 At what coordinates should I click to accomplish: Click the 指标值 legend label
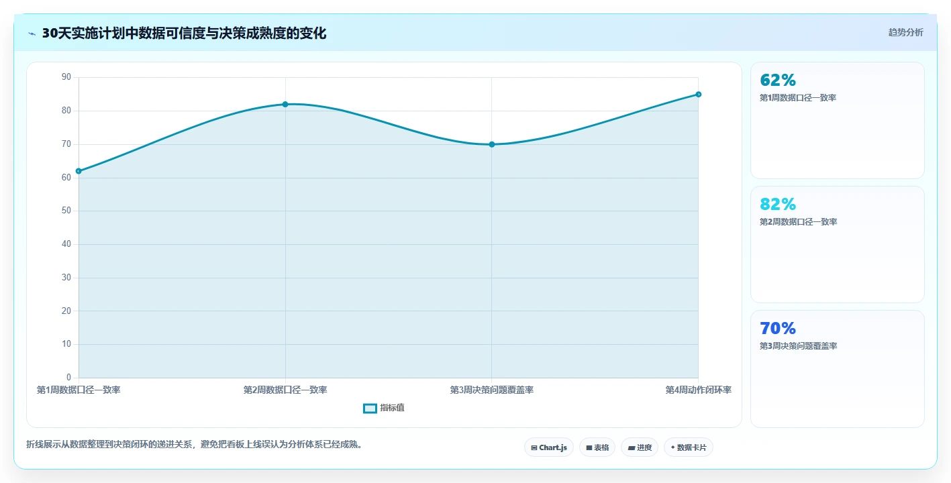(392, 408)
